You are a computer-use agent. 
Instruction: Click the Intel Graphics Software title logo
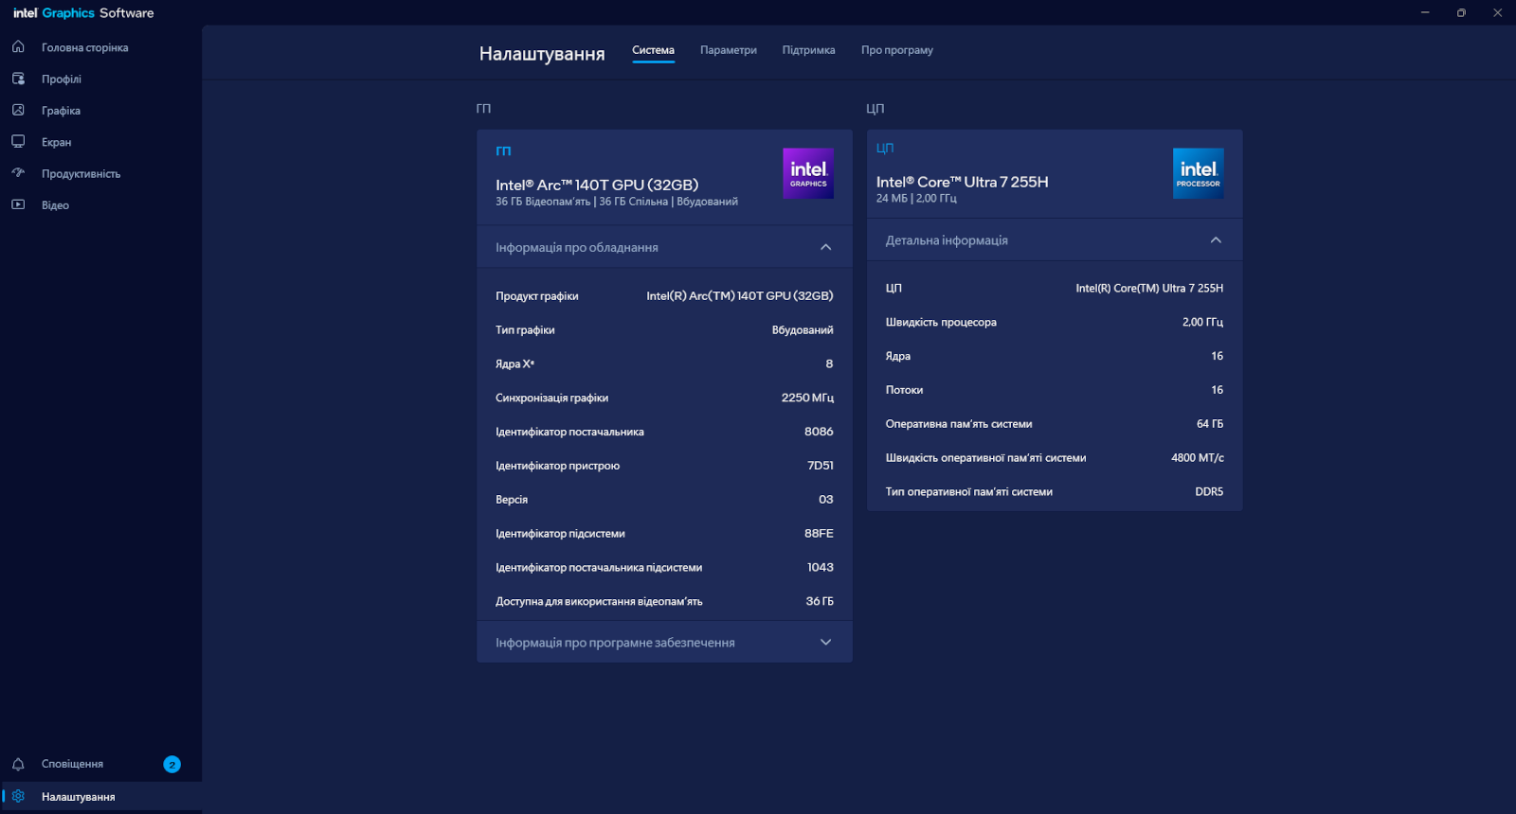point(83,12)
